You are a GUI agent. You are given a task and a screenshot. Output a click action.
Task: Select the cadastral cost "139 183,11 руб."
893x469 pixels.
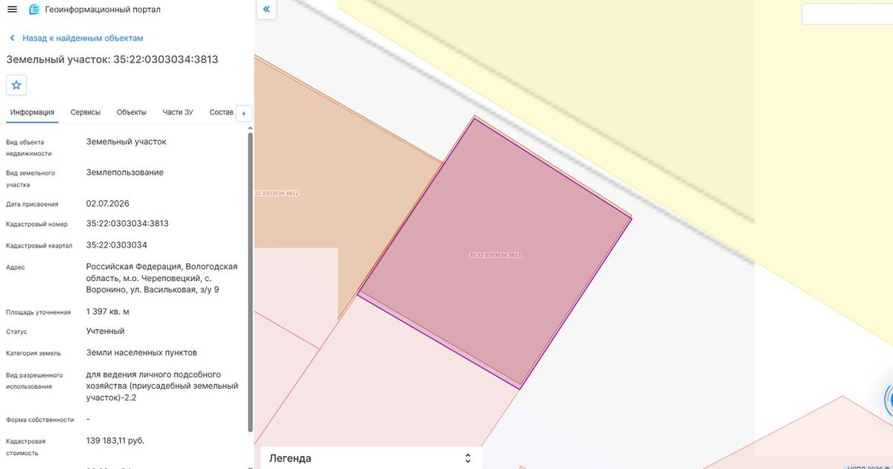click(115, 441)
